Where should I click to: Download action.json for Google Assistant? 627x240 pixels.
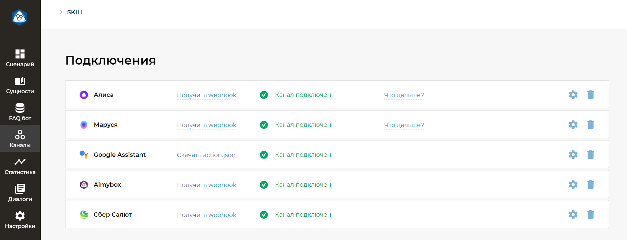(x=206, y=155)
